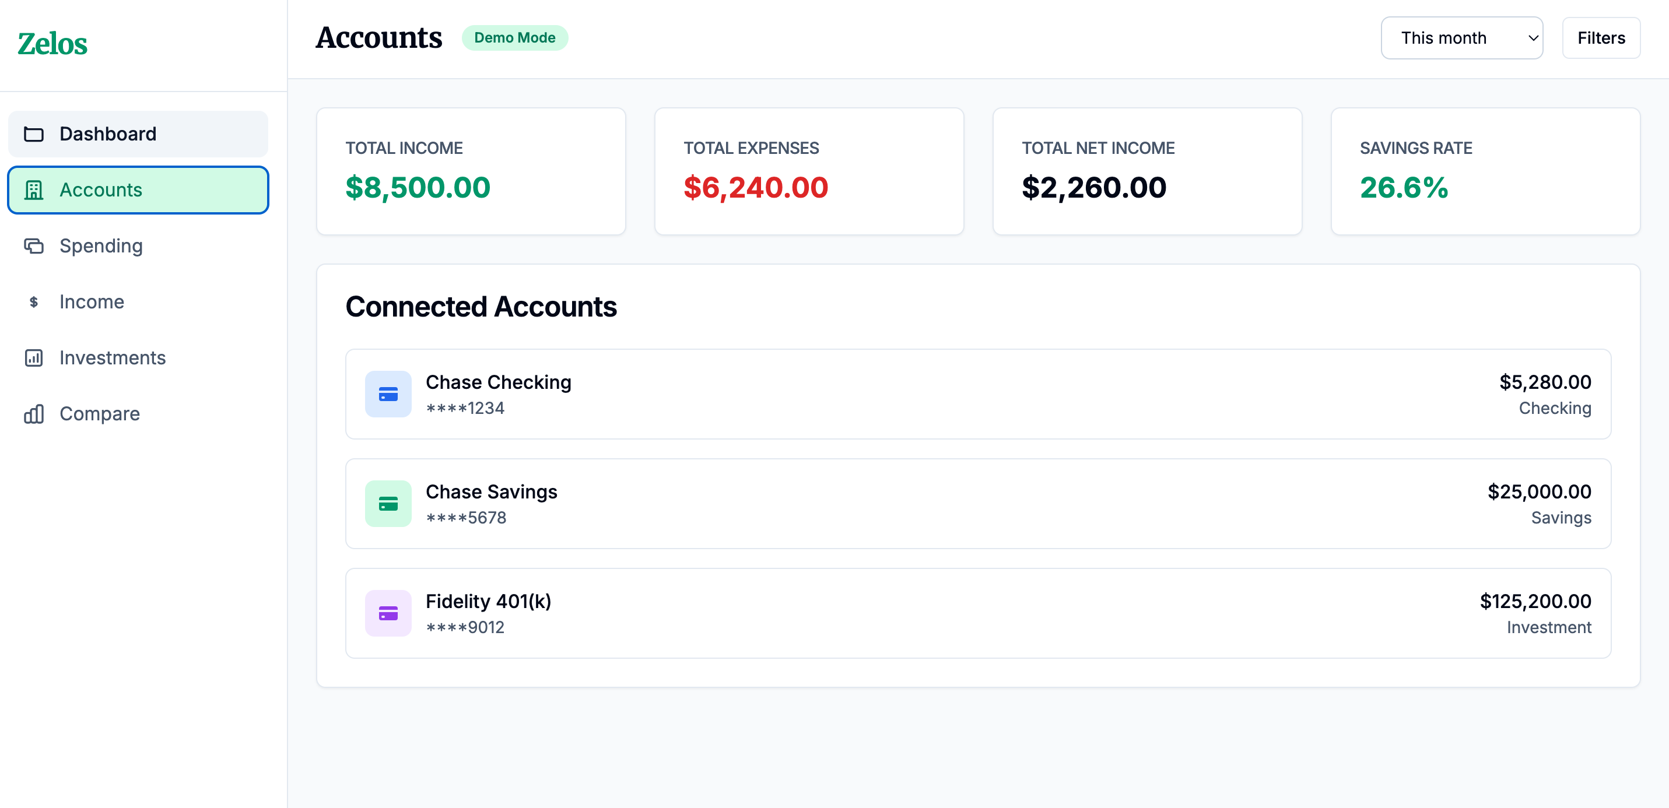Click the Demo Mode badge
Viewport: 1669px width, 808px height.
tap(514, 38)
